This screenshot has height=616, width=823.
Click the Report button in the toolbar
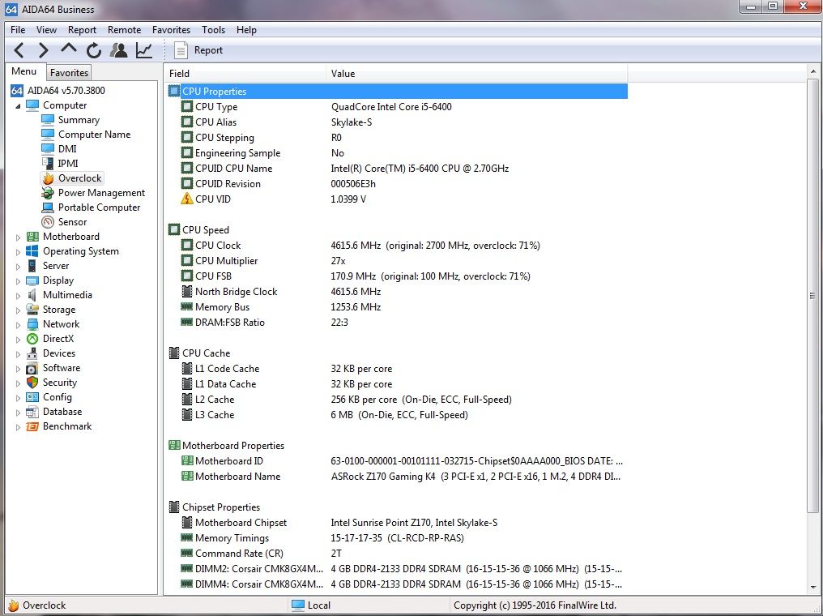(x=198, y=50)
